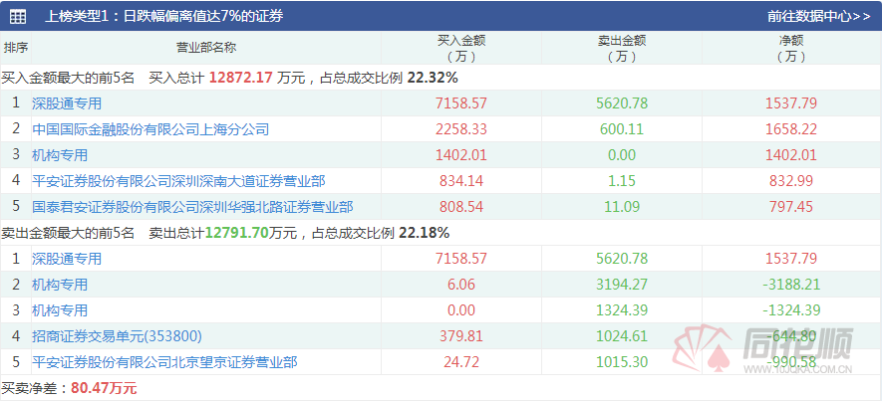Click net amount 797.45

click(791, 207)
